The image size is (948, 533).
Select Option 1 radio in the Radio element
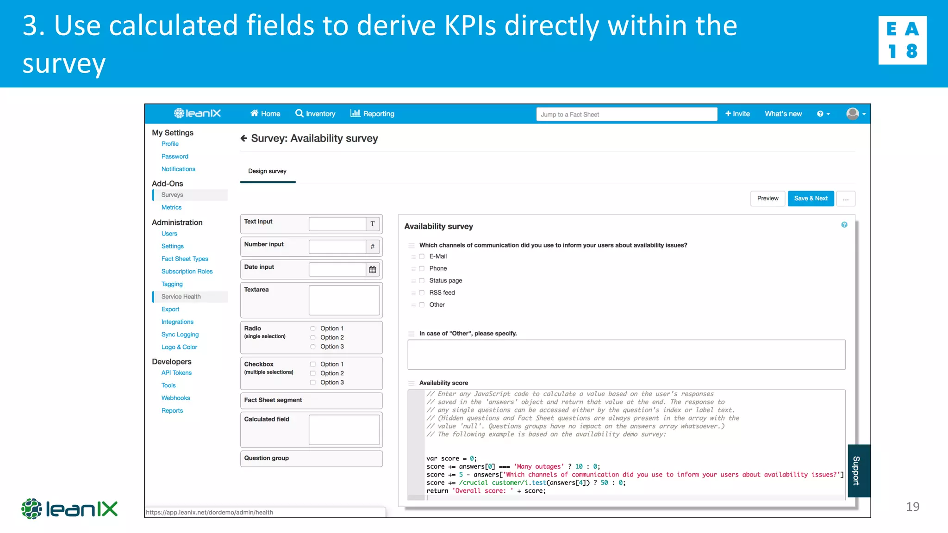(x=313, y=328)
